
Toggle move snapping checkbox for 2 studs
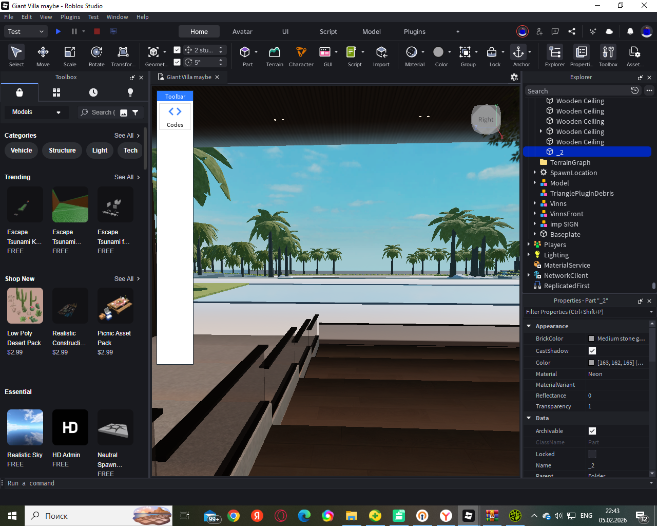tap(177, 50)
